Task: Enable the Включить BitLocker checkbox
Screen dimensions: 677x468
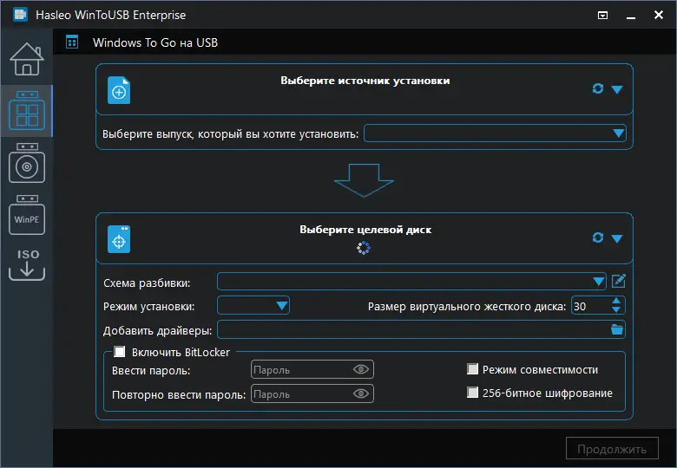Action: (x=120, y=352)
